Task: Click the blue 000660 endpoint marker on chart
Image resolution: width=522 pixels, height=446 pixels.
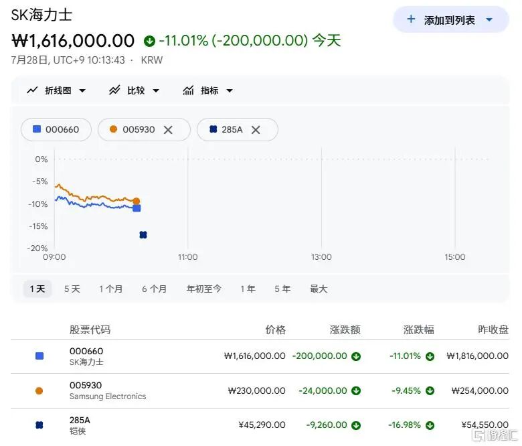Action: tap(137, 208)
